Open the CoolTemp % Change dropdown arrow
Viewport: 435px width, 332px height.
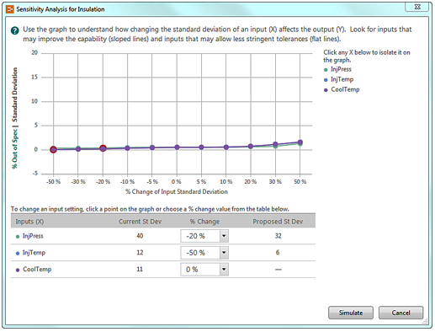[224, 270]
